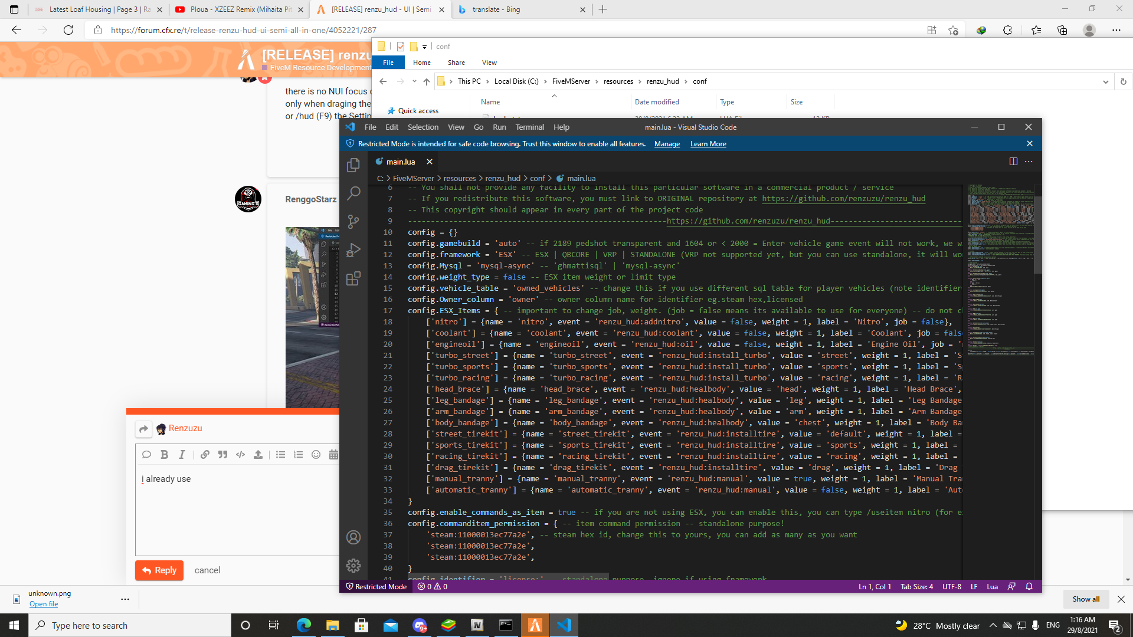Screen dimensions: 1133x637
Task: Open the emoji picker in reply editor
Action: tap(316, 454)
